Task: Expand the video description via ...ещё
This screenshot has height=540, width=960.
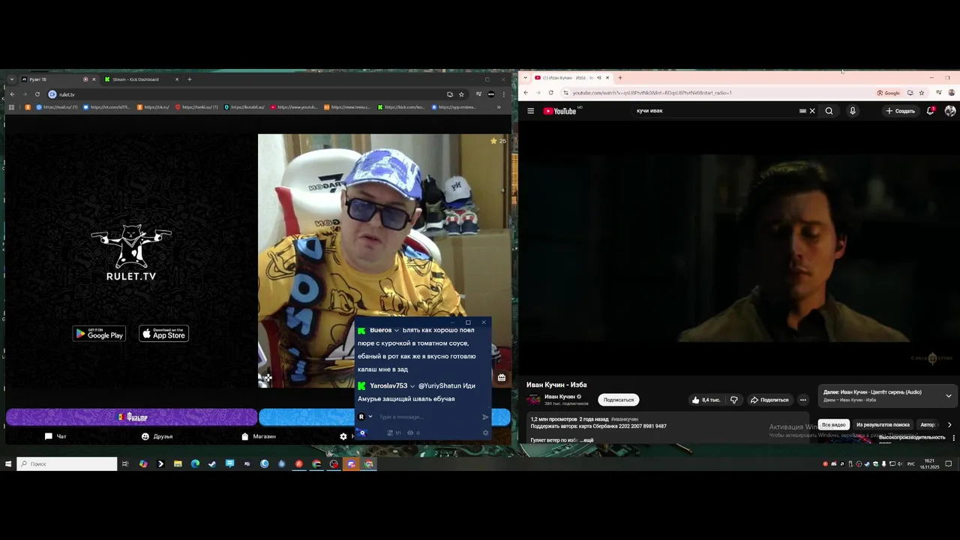Action: click(x=587, y=440)
